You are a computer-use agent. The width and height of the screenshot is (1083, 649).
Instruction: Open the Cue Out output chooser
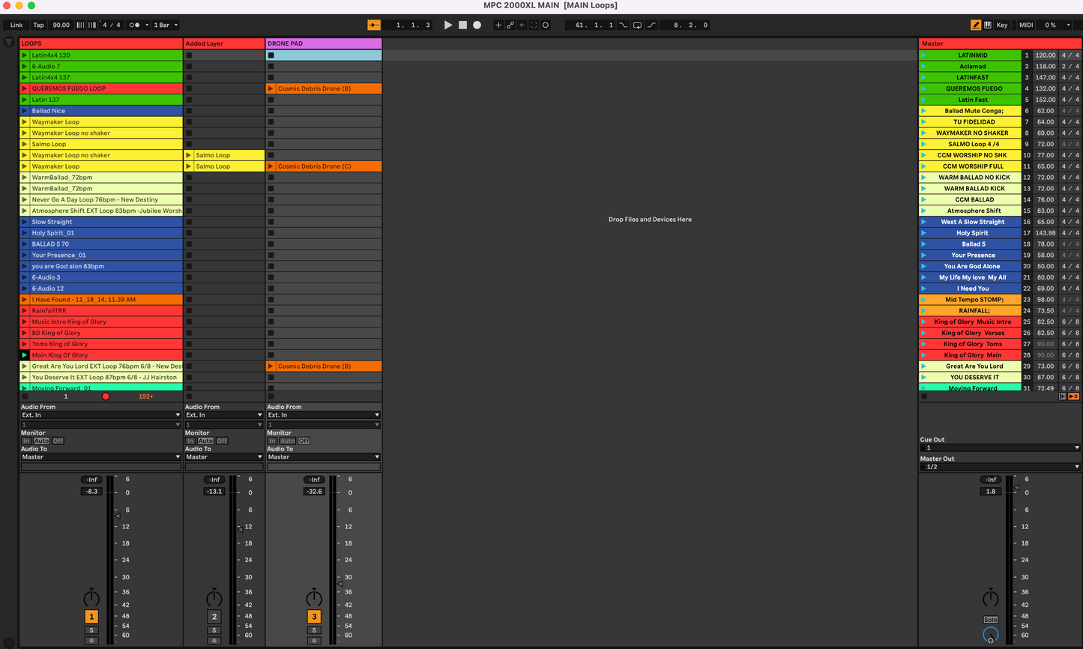(x=1001, y=447)
